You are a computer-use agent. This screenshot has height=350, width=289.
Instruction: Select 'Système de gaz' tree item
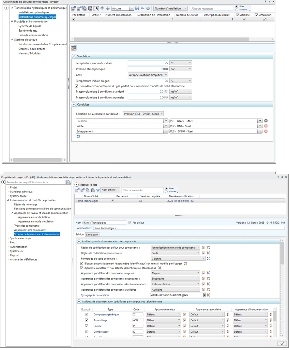pos(28,31)
